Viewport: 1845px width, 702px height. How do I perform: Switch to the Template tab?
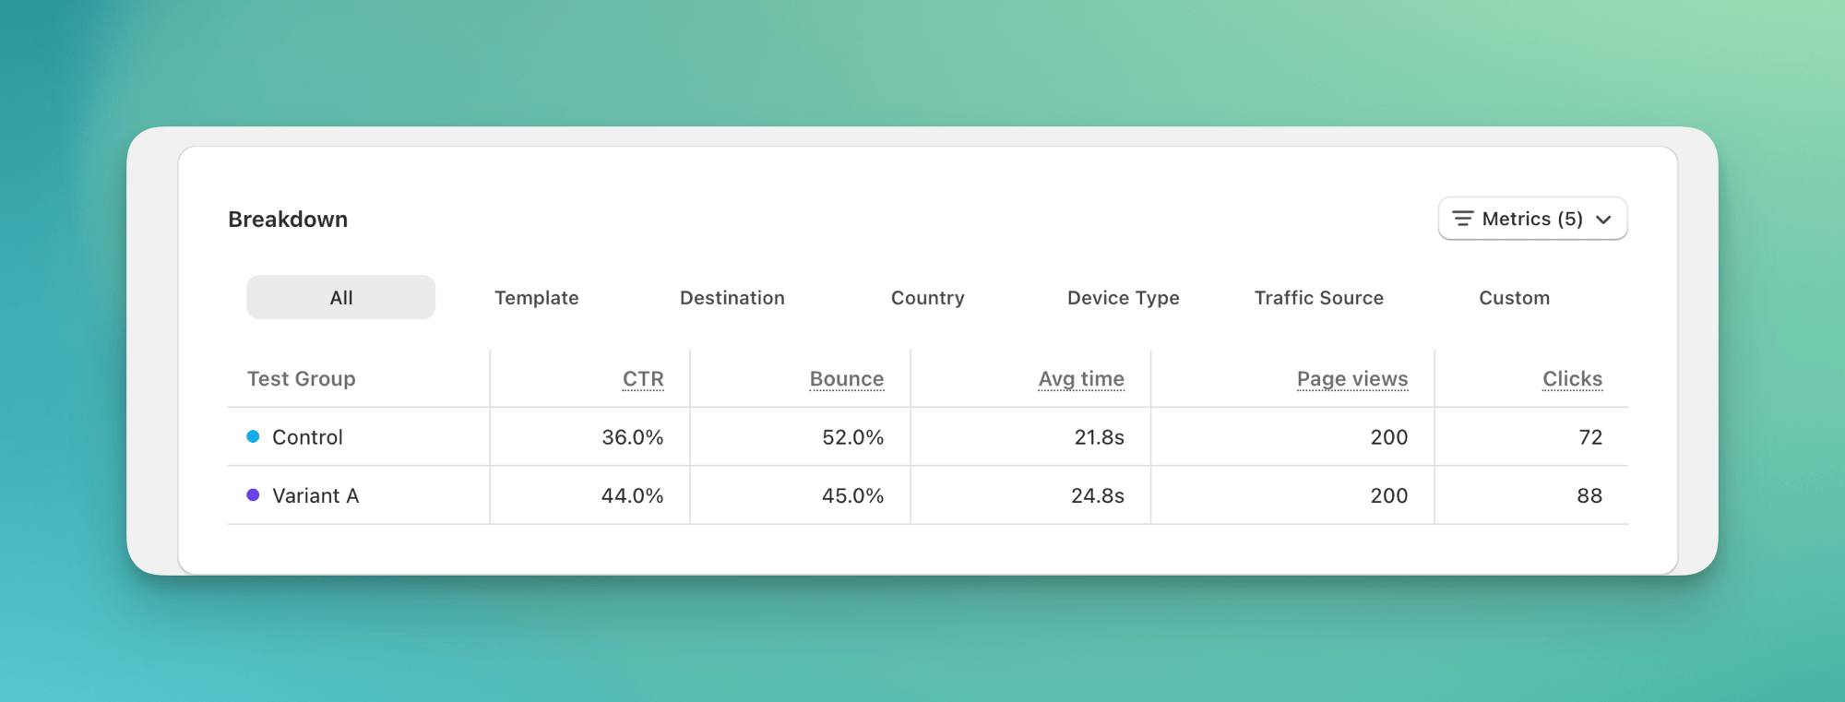coord(537,298)
